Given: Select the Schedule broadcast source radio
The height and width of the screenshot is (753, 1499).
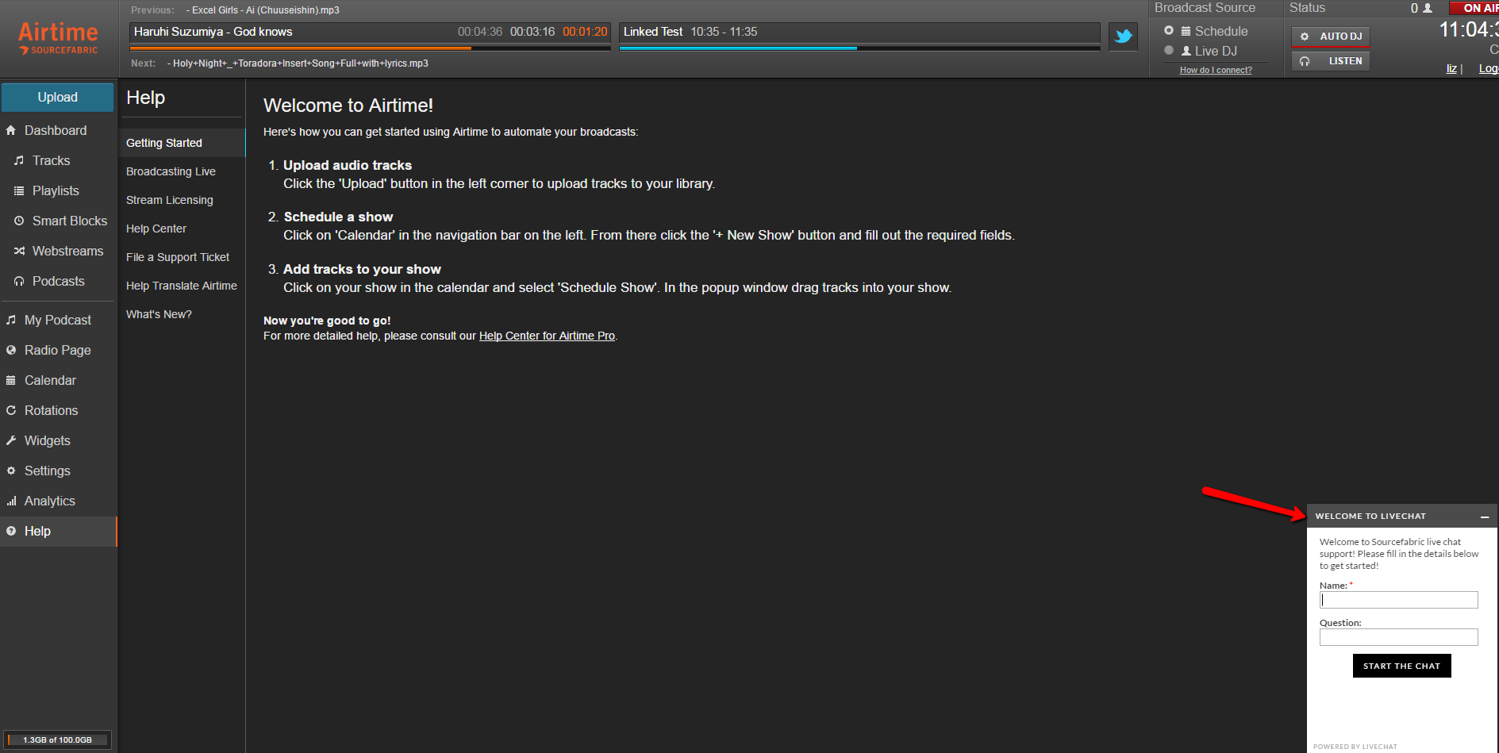Looking at the screenshot, I should [1169, 30].
